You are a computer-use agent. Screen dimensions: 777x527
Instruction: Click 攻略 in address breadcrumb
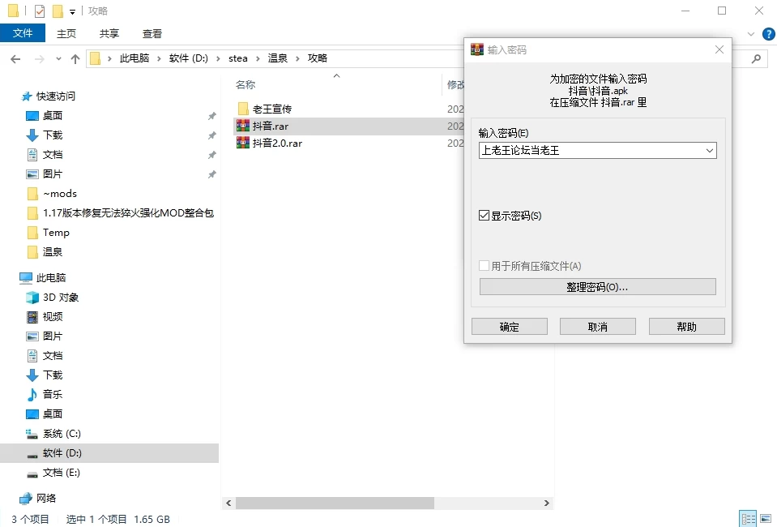(x=318, y=58)
